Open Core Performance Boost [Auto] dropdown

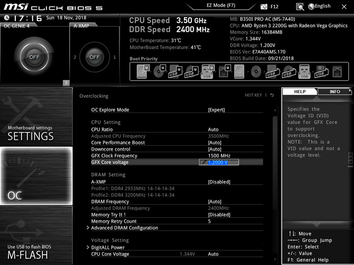[x=214, y=143]
